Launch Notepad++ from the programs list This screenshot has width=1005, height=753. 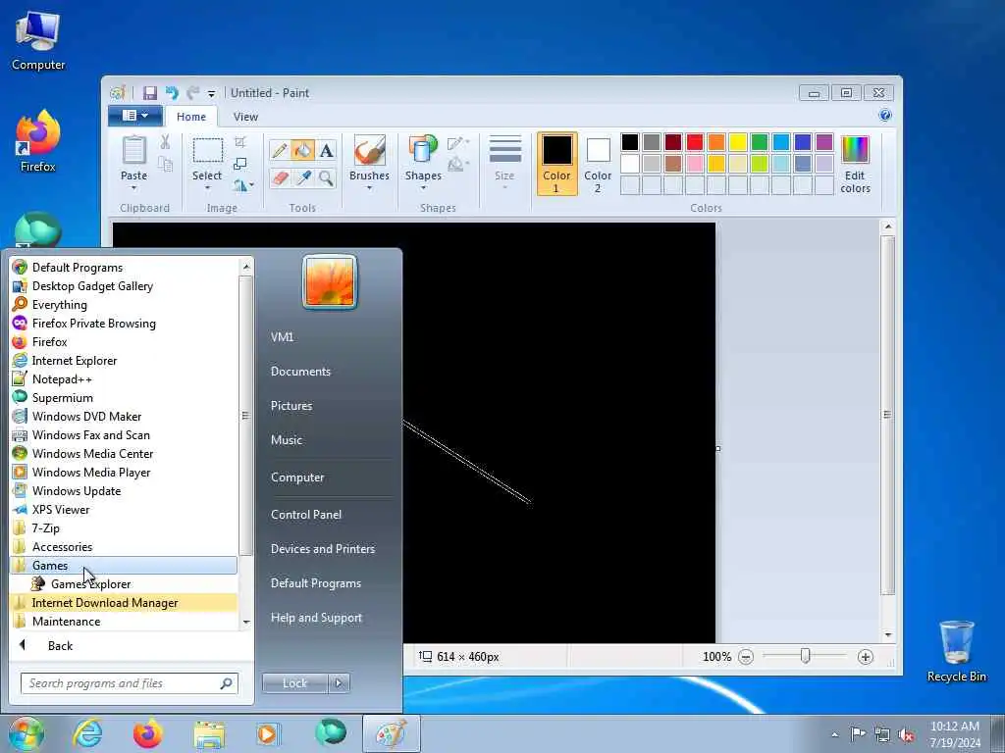[124, 379]
